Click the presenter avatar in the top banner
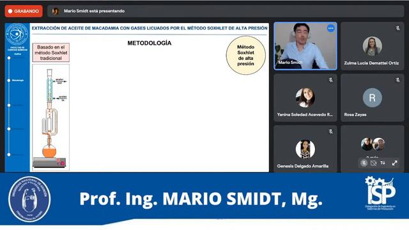Image resolution: width=409 pixels, height=230 pixels. tap(55, 11)
